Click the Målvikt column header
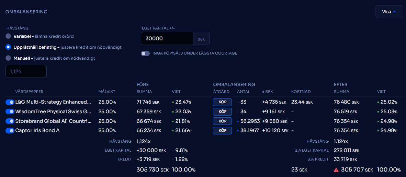This screenshot has width=406, height=177. 106,92
